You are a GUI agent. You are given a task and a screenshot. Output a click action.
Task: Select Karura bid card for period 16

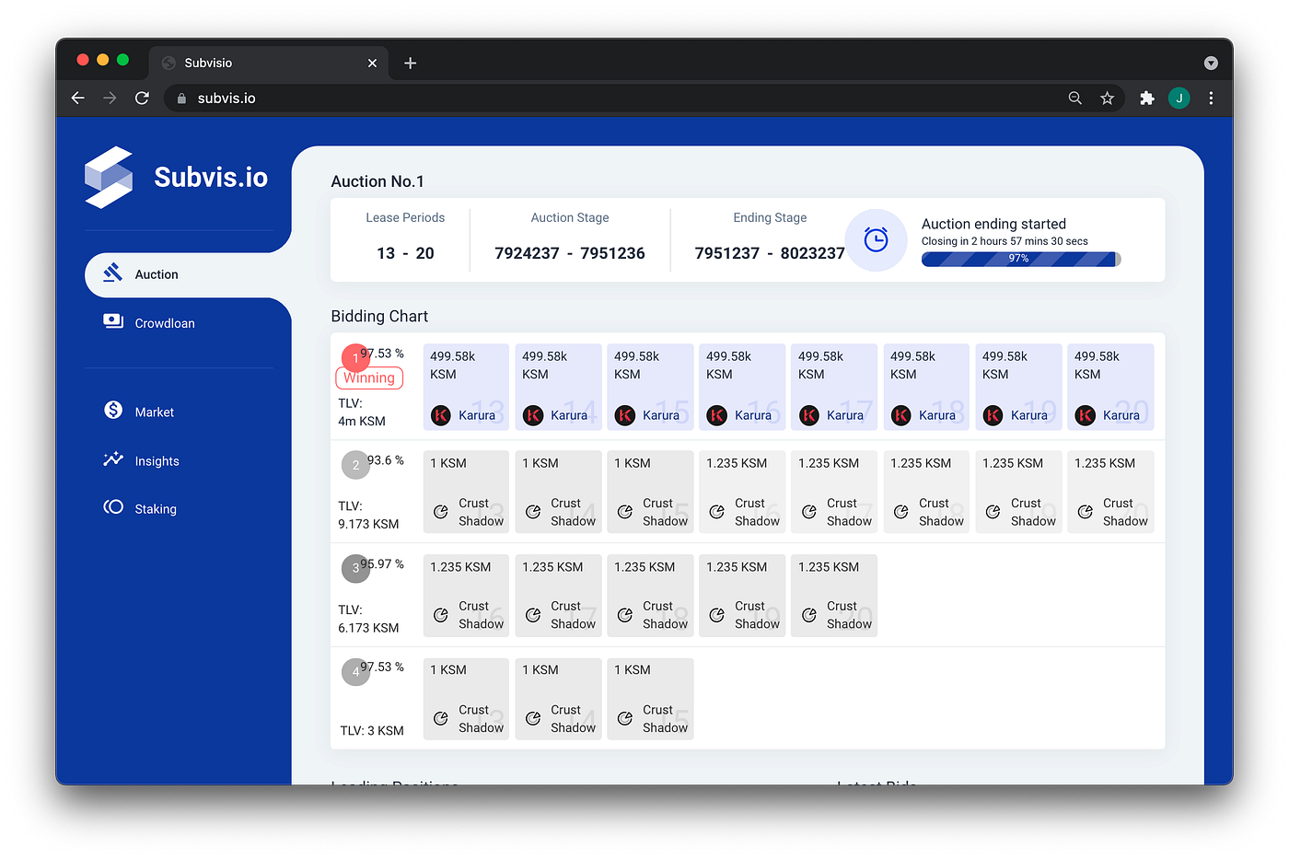click(x=742, y=387)
